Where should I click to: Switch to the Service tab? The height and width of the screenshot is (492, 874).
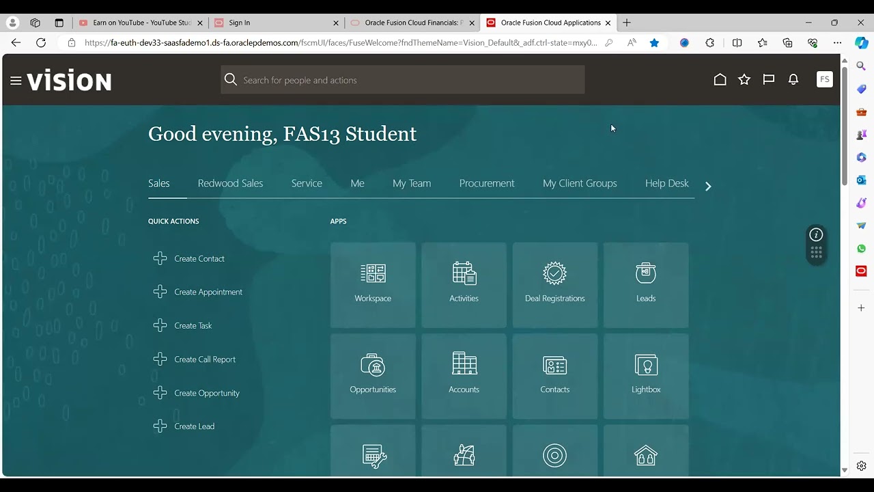pyautogui.click(x=307, y=183)
